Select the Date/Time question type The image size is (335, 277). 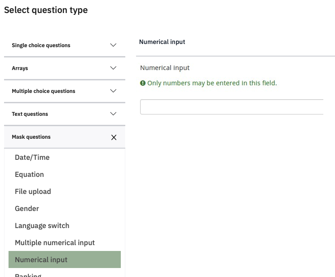pyautogui.click(x=32, y=158)
